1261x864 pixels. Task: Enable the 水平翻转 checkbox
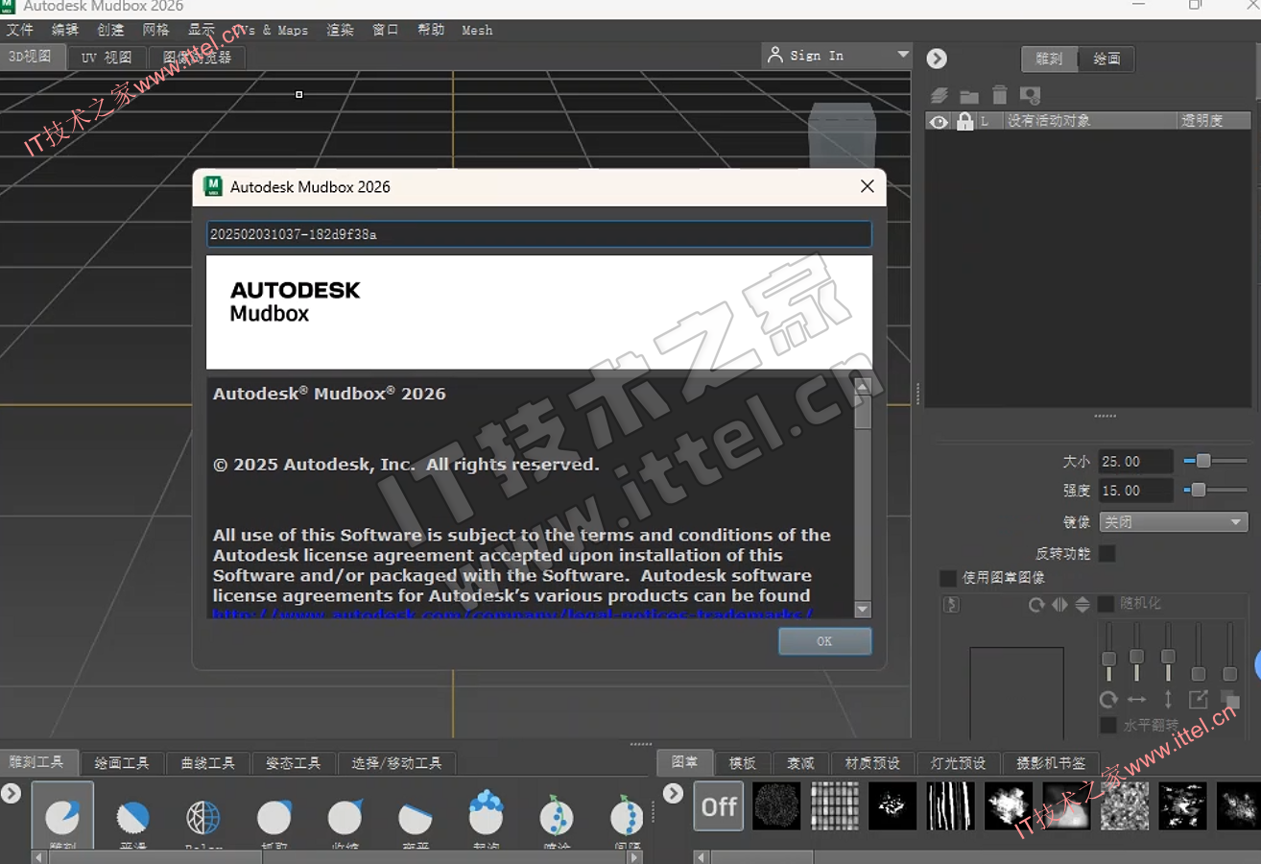pos(1108,726)
